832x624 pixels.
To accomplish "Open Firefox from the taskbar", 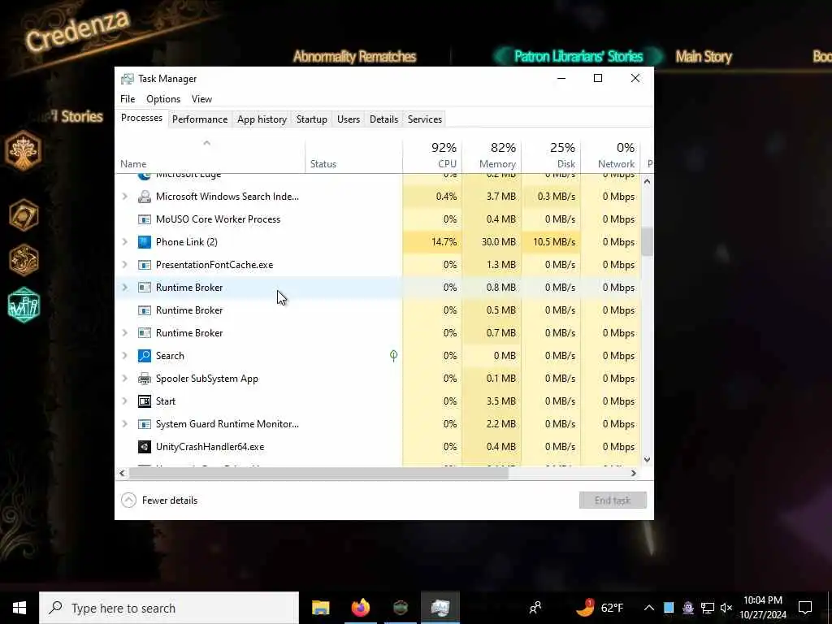I will point(360,608).
